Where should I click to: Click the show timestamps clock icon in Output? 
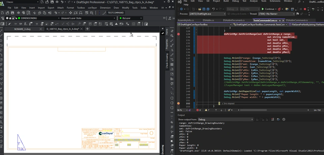click(x=283, y=119)
